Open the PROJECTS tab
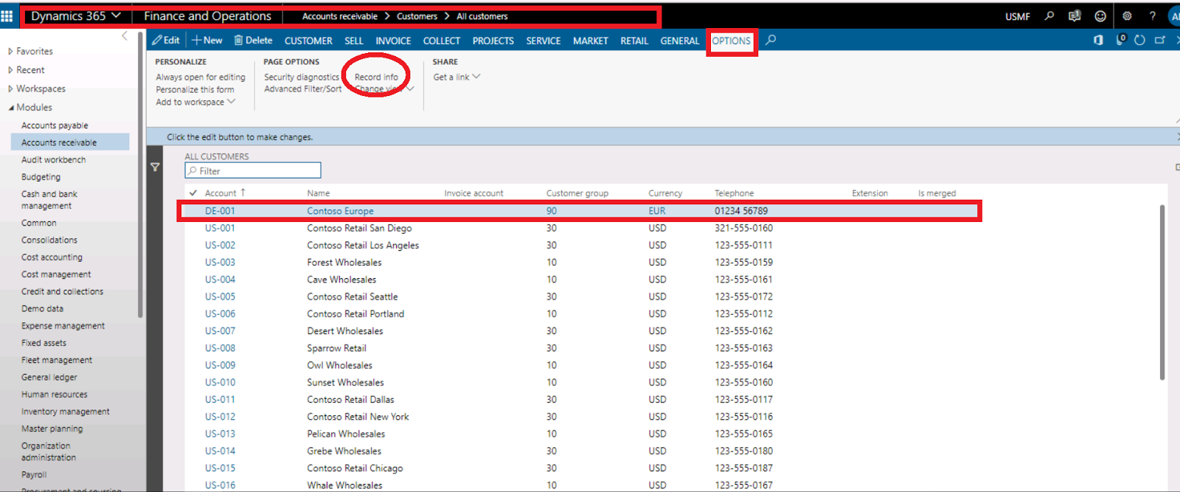The image size is (1180, 492). coord(493,41)
